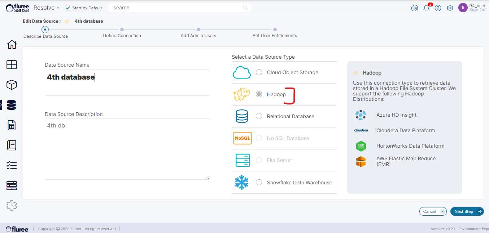
Task: Click the Cancel button
Action: tap(433, 211)
